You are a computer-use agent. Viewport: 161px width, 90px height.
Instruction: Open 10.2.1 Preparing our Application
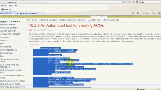tap(10, 66)
